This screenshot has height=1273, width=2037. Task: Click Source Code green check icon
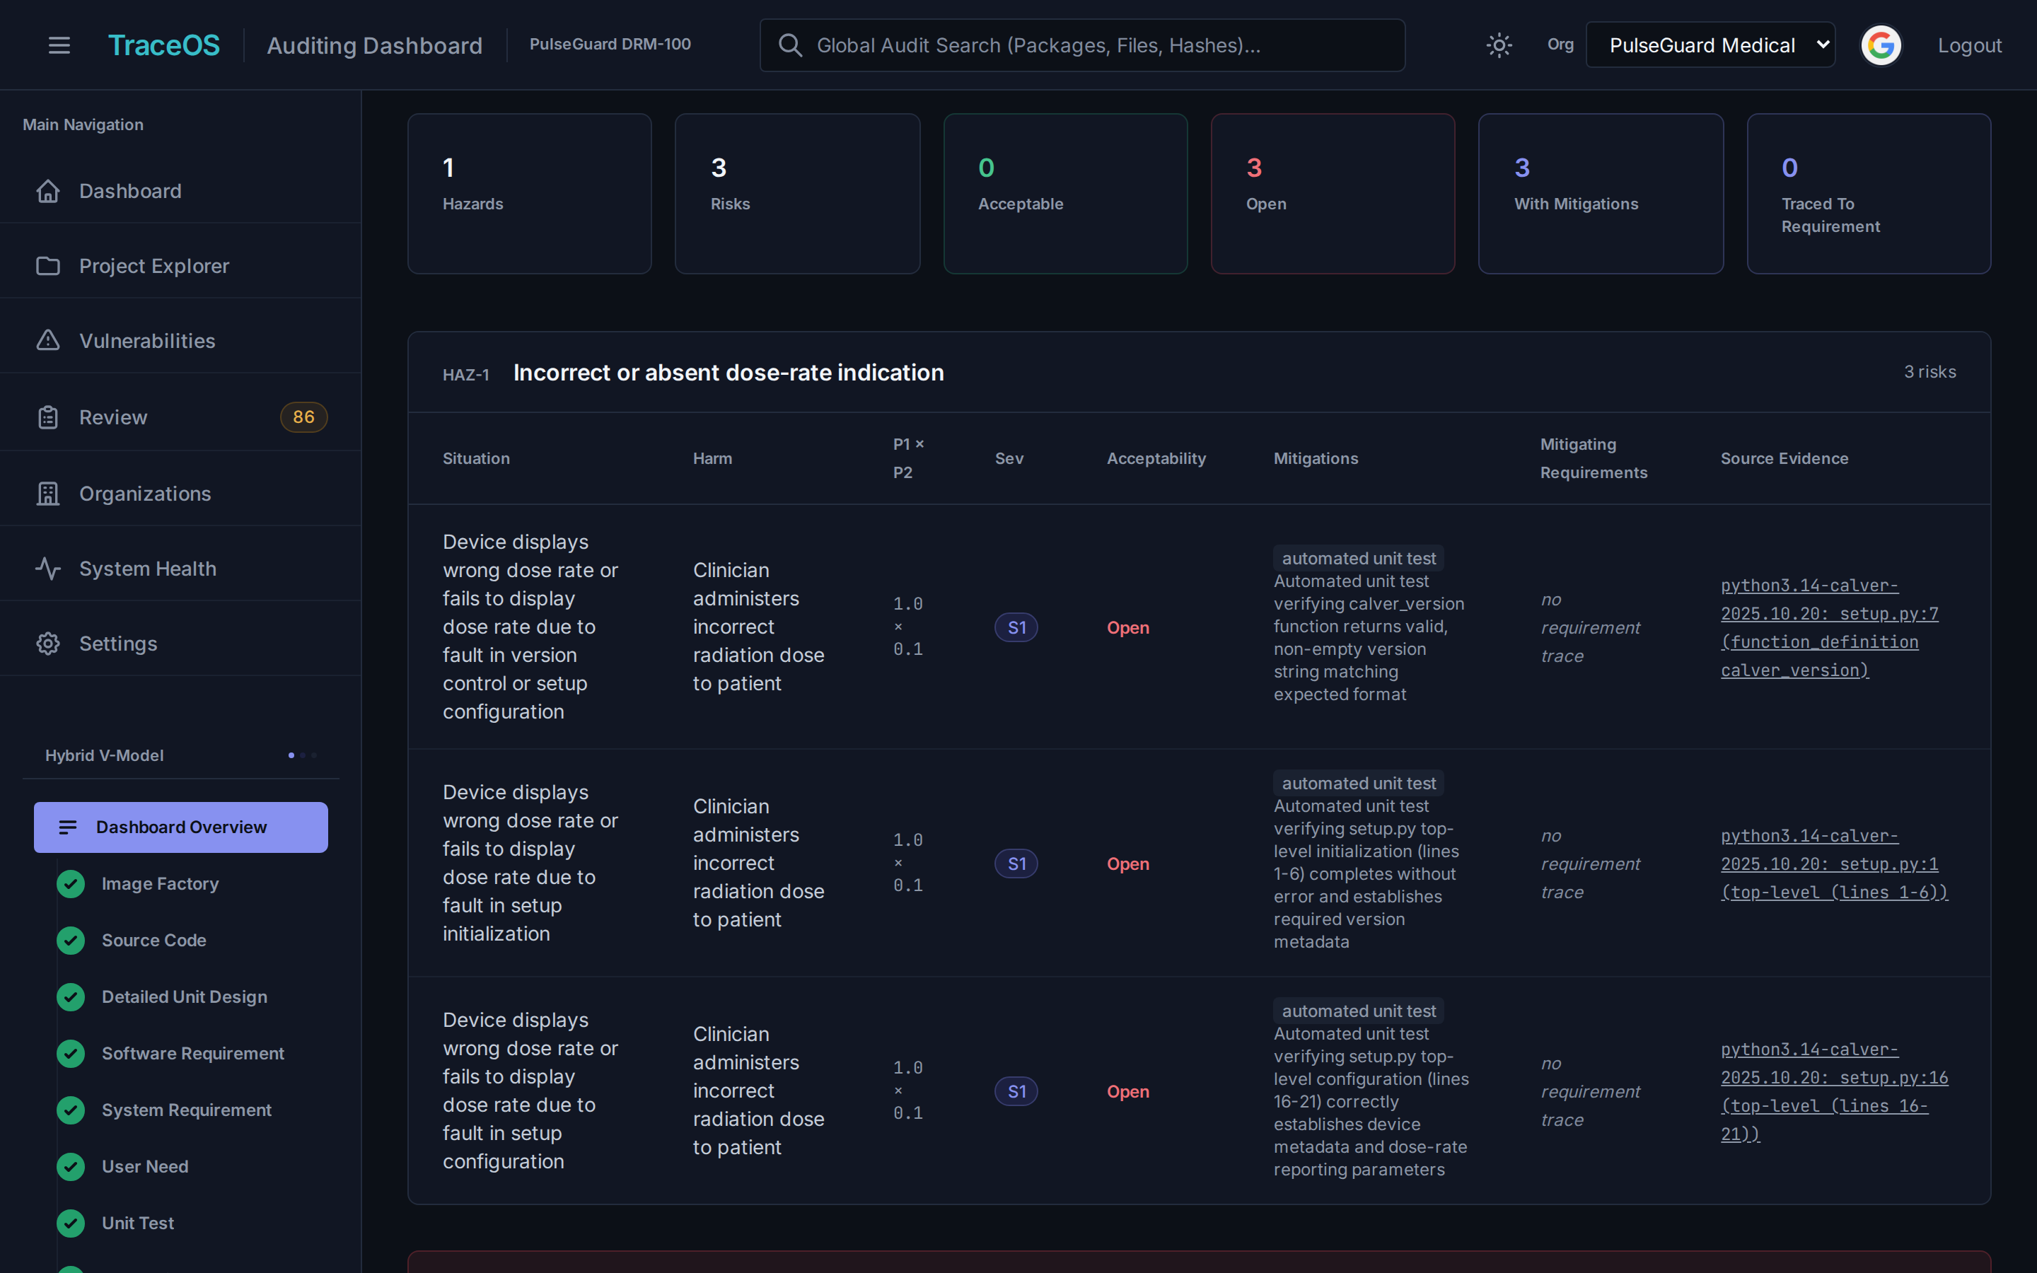click(x=71, y=941)
